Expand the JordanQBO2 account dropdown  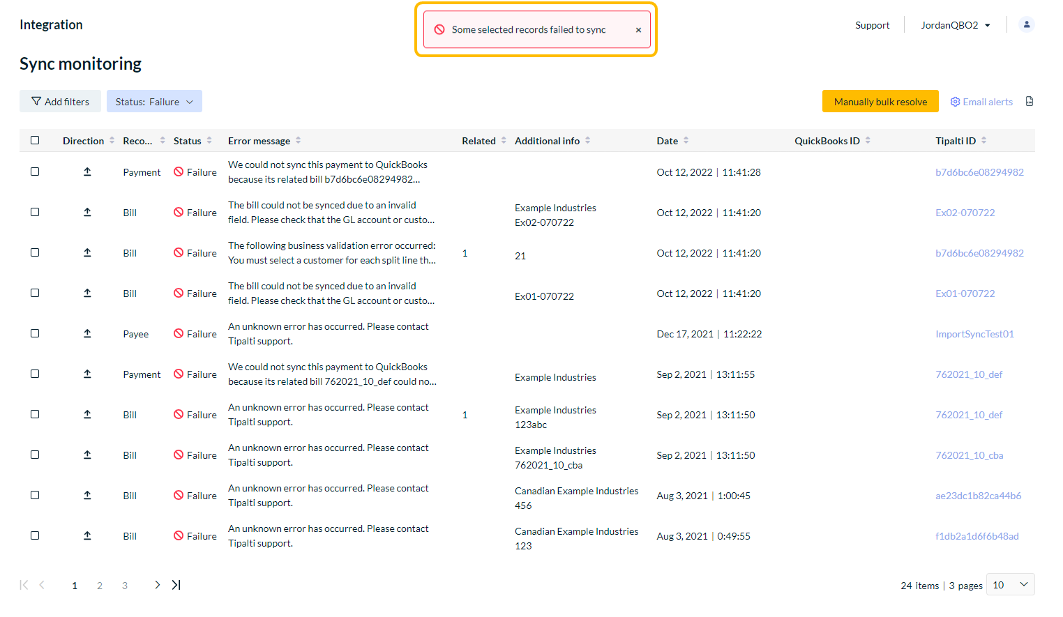[955, 25]
